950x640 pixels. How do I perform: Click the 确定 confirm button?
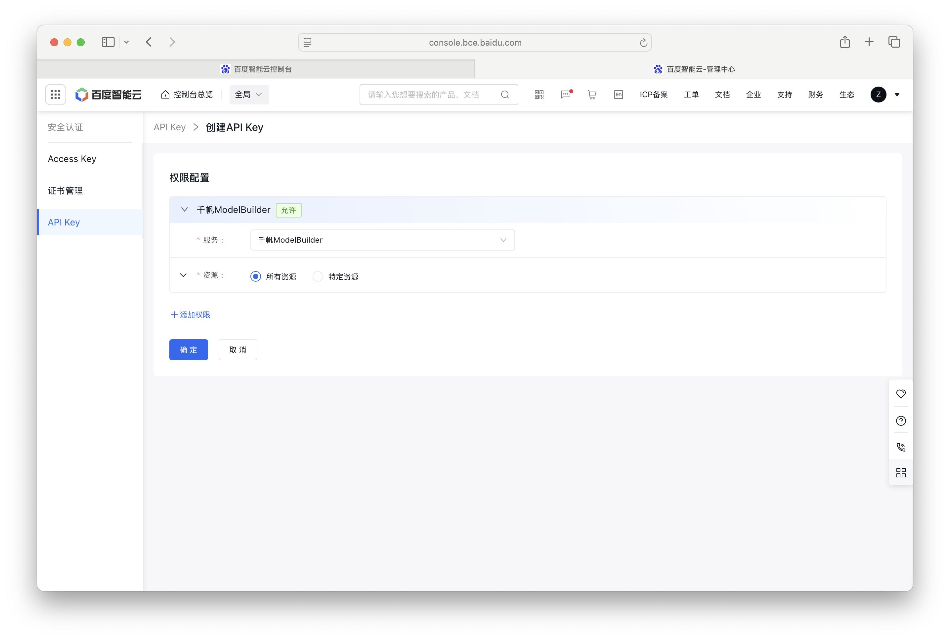tap(188, 349)
